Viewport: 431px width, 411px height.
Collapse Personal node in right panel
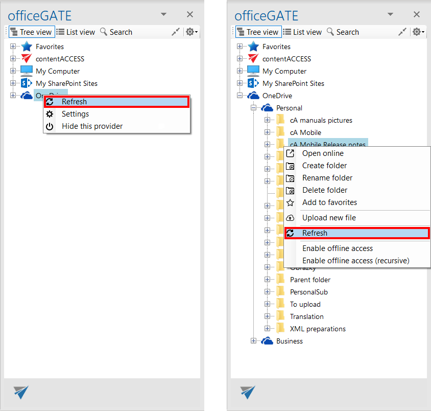click(x=253, y=107)
